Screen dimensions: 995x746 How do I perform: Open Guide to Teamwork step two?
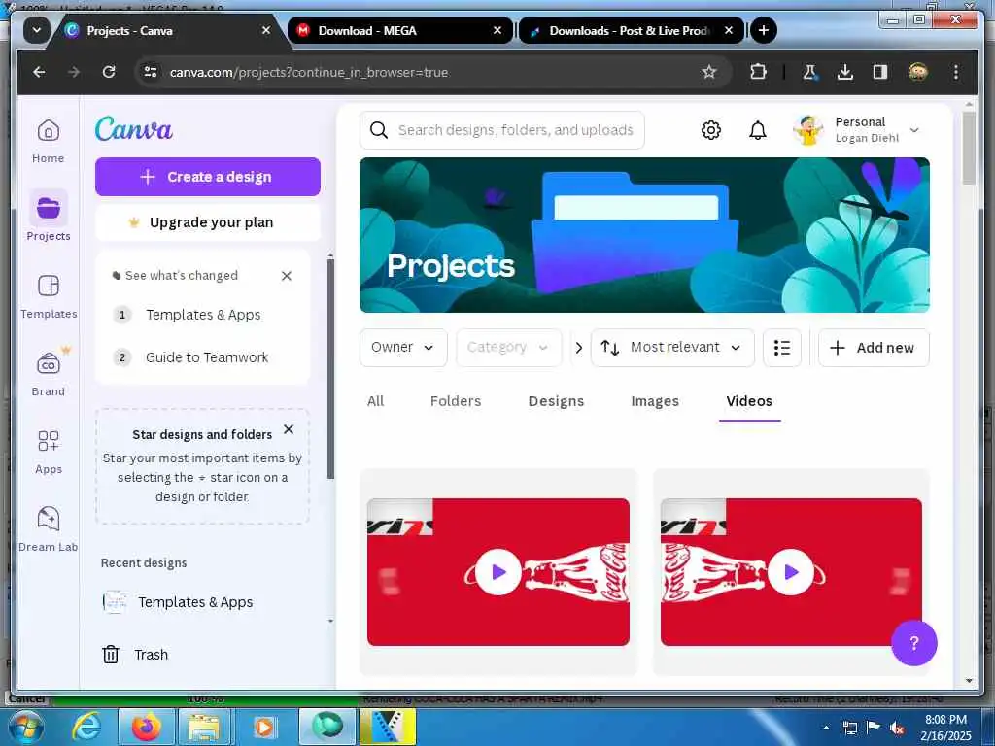pos(207,357)
